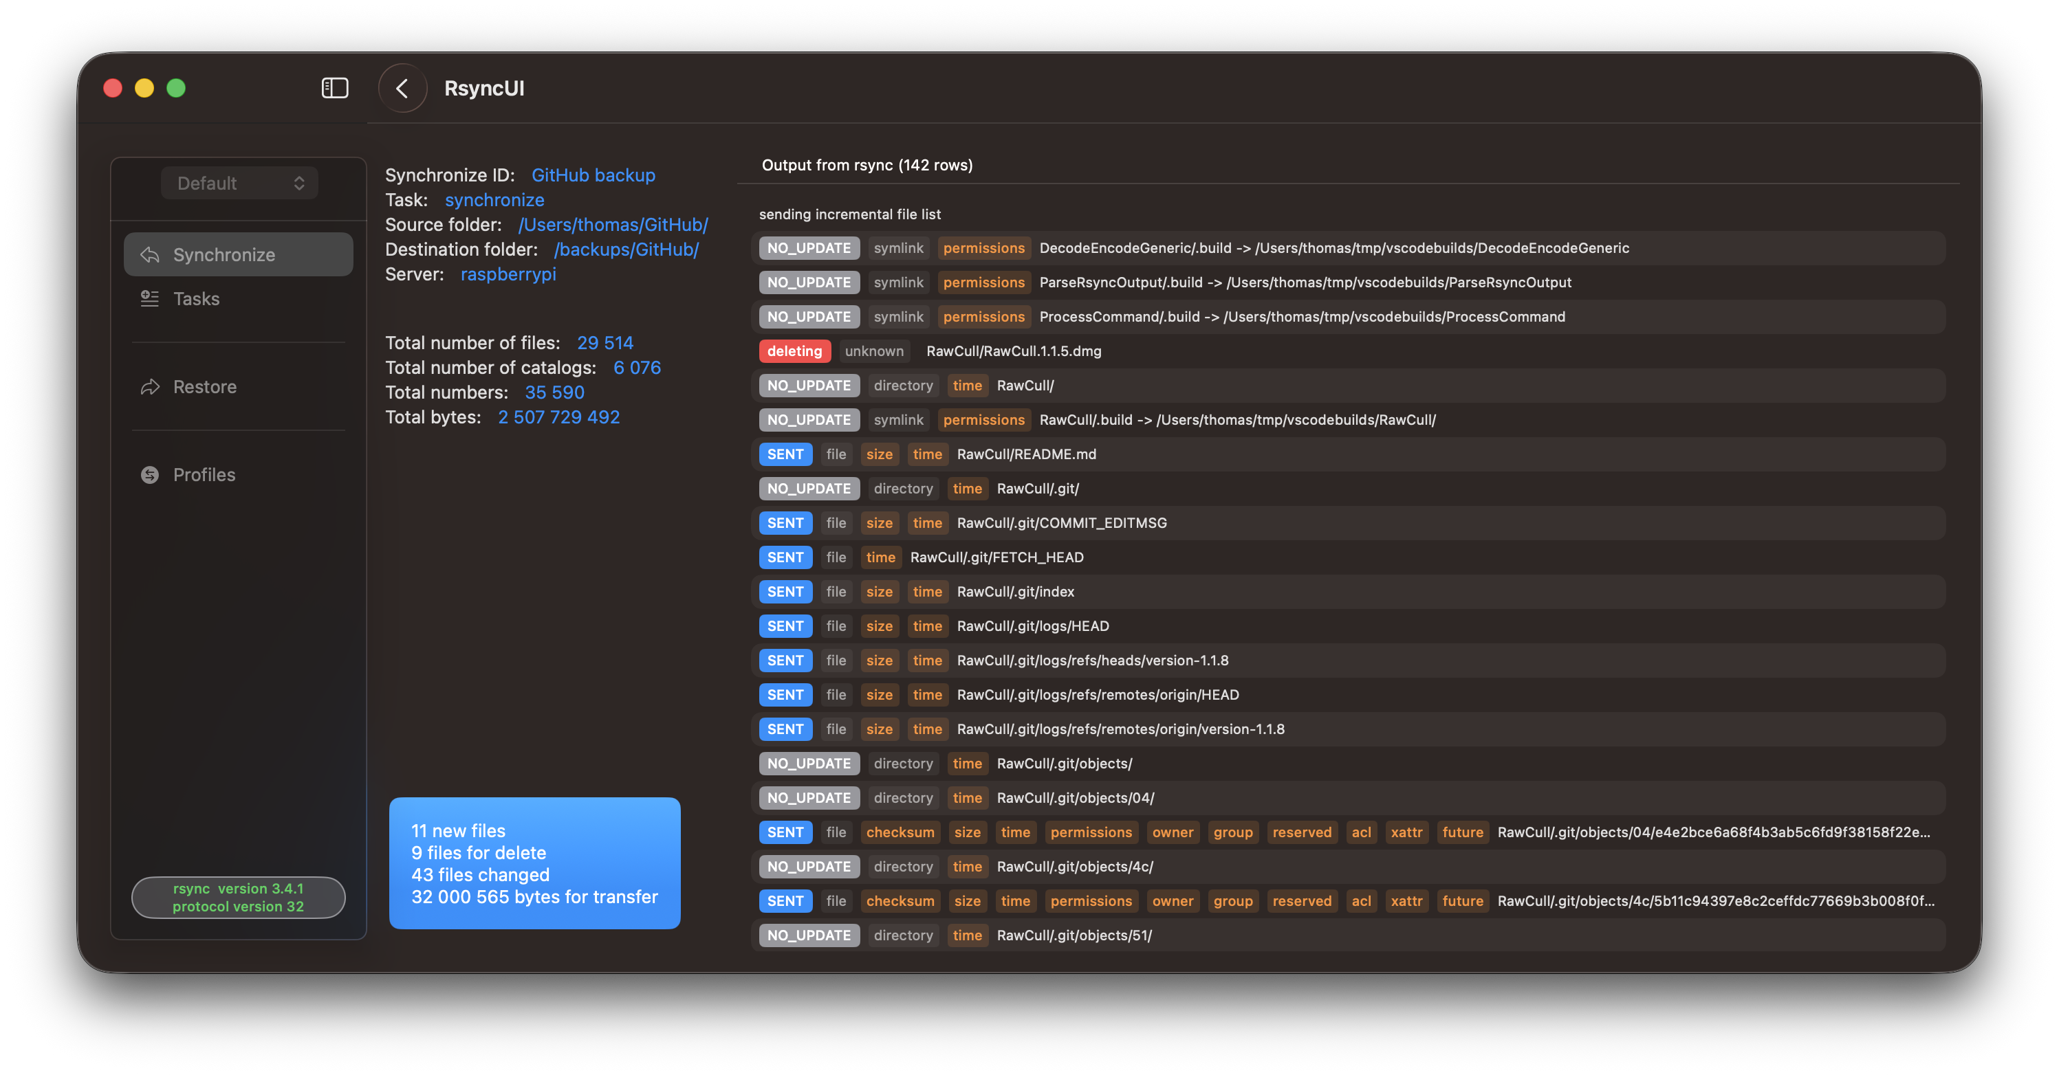Click the Tasks list icon

click(x=149, y=299)
